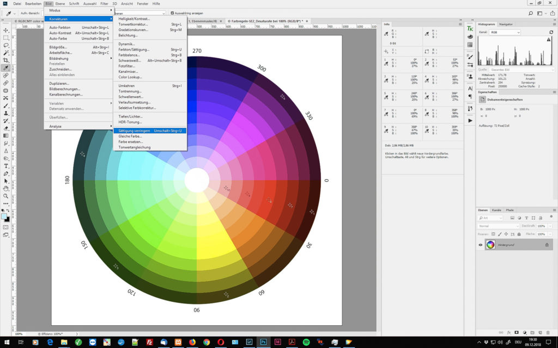Image resolution: width=558 pixels, height=348 pixels.
Task: Open the Filter menu in menu bar
Action: pyautogui.click(x=104, y=4)
